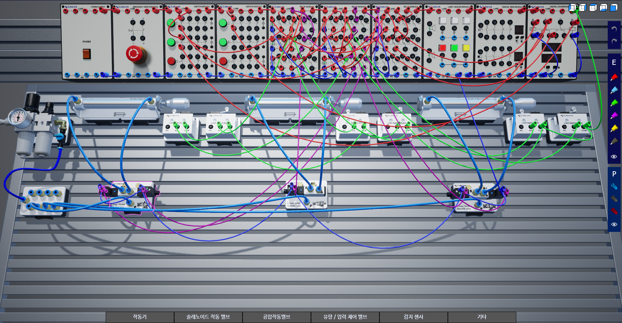Select the center single solenoid valve
The image size is (622, 323).
click(x=306, y=195)
